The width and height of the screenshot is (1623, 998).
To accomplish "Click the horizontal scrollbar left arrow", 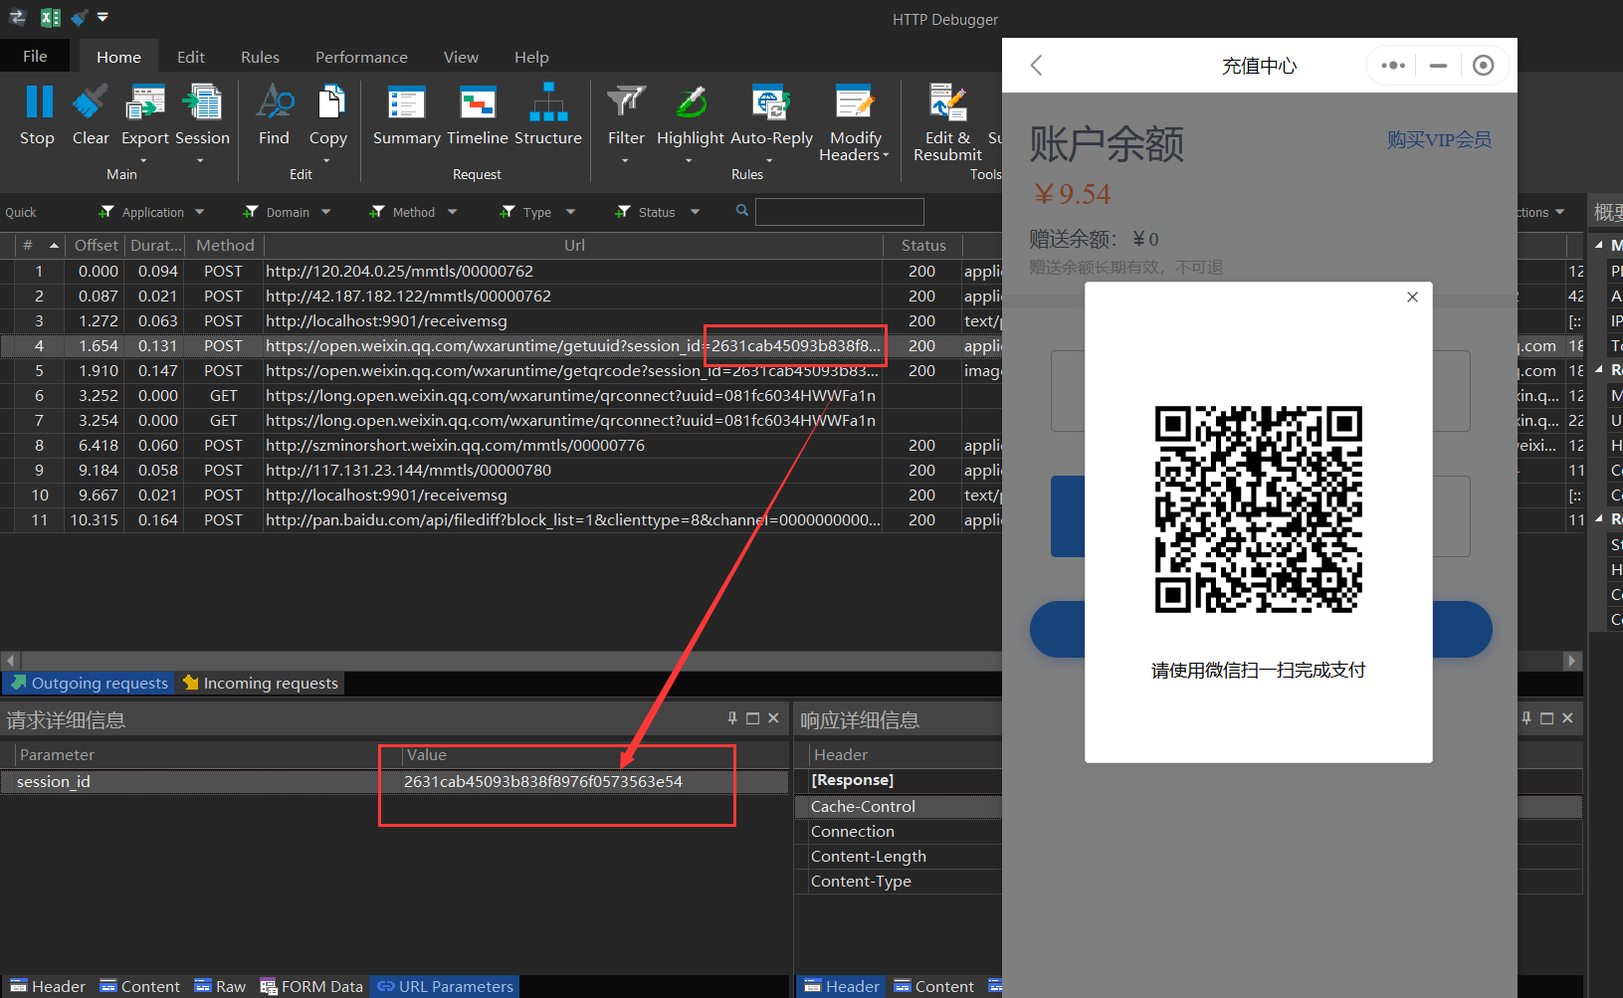I will tap(10, 660).
